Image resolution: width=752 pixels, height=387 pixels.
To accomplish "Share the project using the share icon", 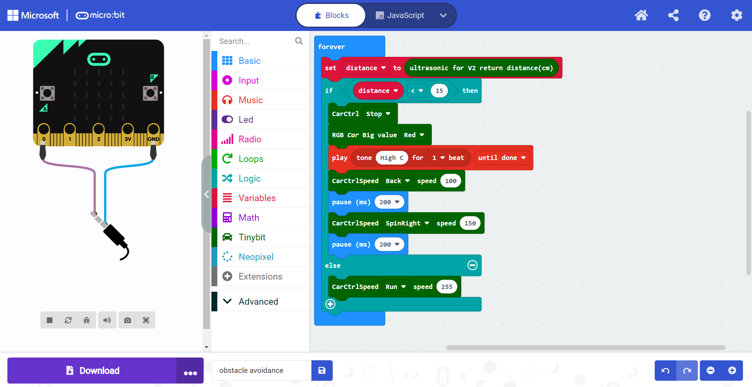I will point(673,15).
